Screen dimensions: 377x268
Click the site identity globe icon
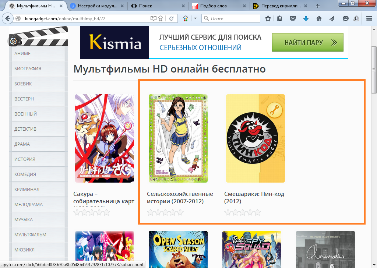(18, 18)
